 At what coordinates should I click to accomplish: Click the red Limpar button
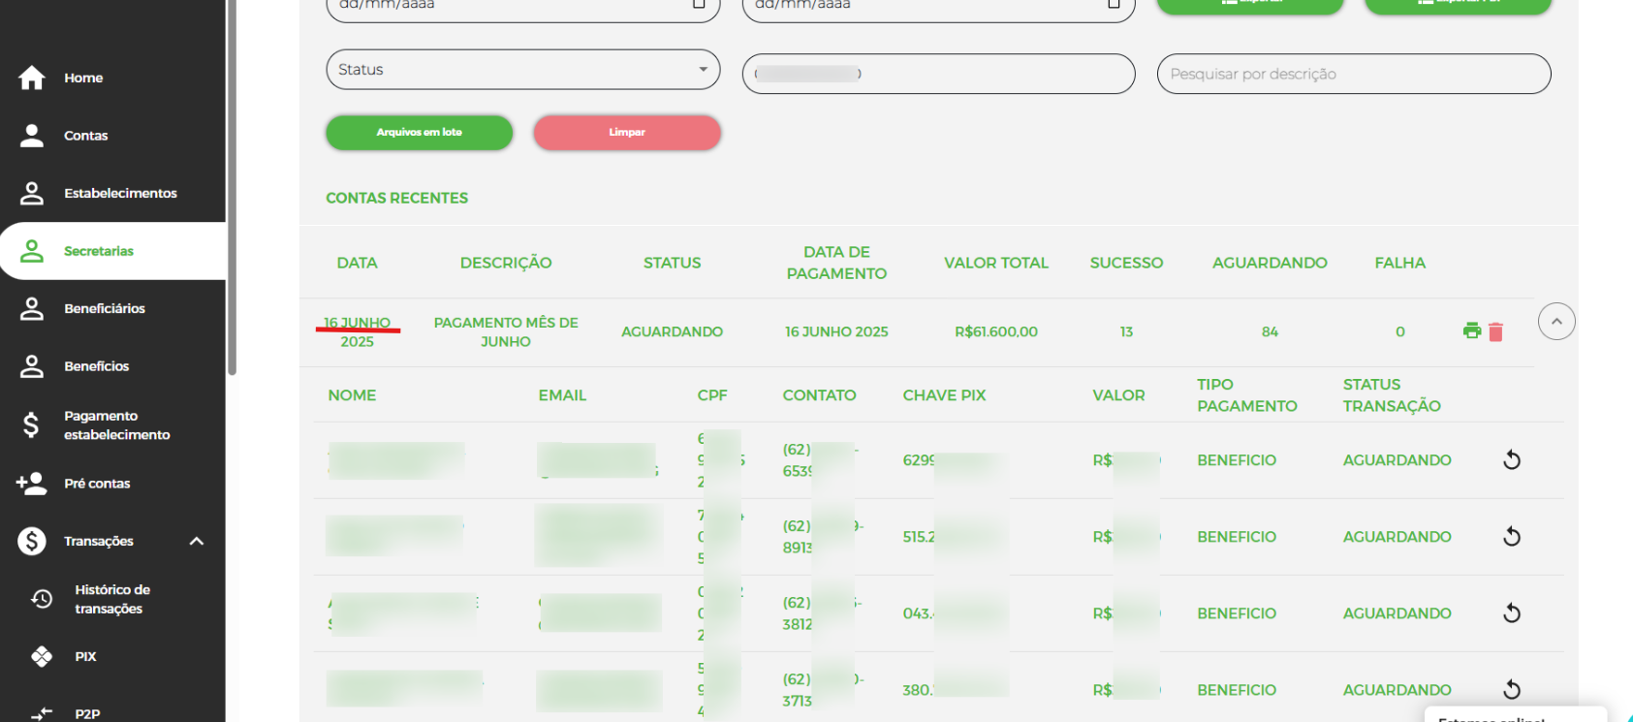coord(626,133)
